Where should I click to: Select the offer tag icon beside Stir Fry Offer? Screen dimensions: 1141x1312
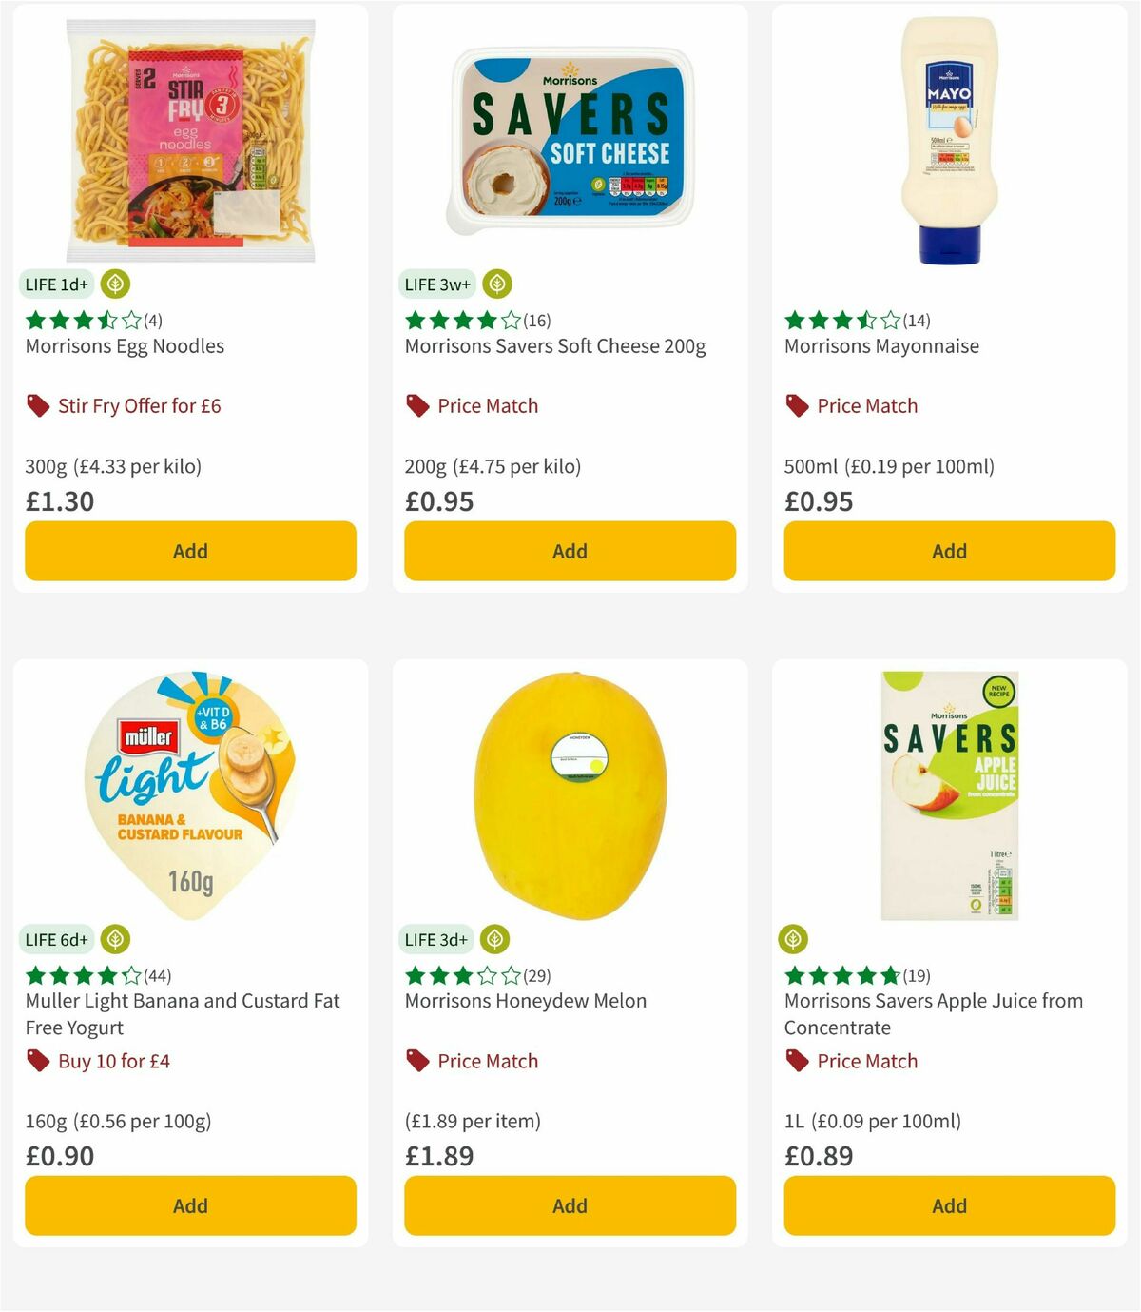(37, 404)
